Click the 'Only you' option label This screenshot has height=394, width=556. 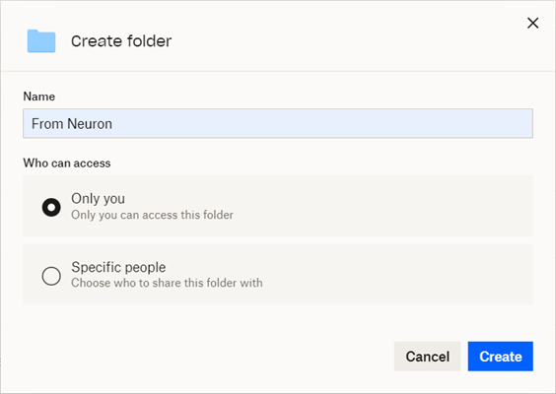[x=99, y=198]
